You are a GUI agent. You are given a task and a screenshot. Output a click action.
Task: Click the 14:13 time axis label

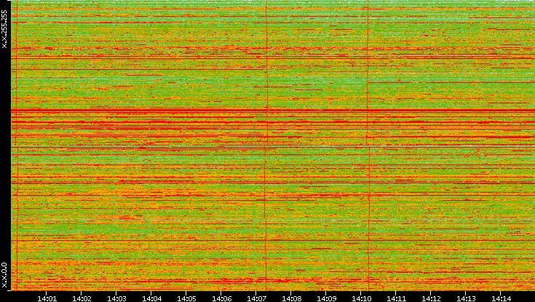[x=466, y=298]
